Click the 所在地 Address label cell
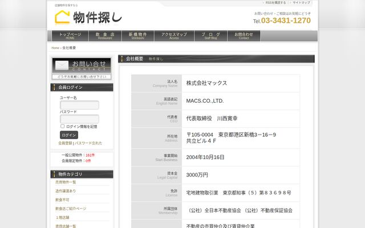Image resolution: width=365 pixels, height=228 pixels. pyautogui.click(x=156, y=138)
